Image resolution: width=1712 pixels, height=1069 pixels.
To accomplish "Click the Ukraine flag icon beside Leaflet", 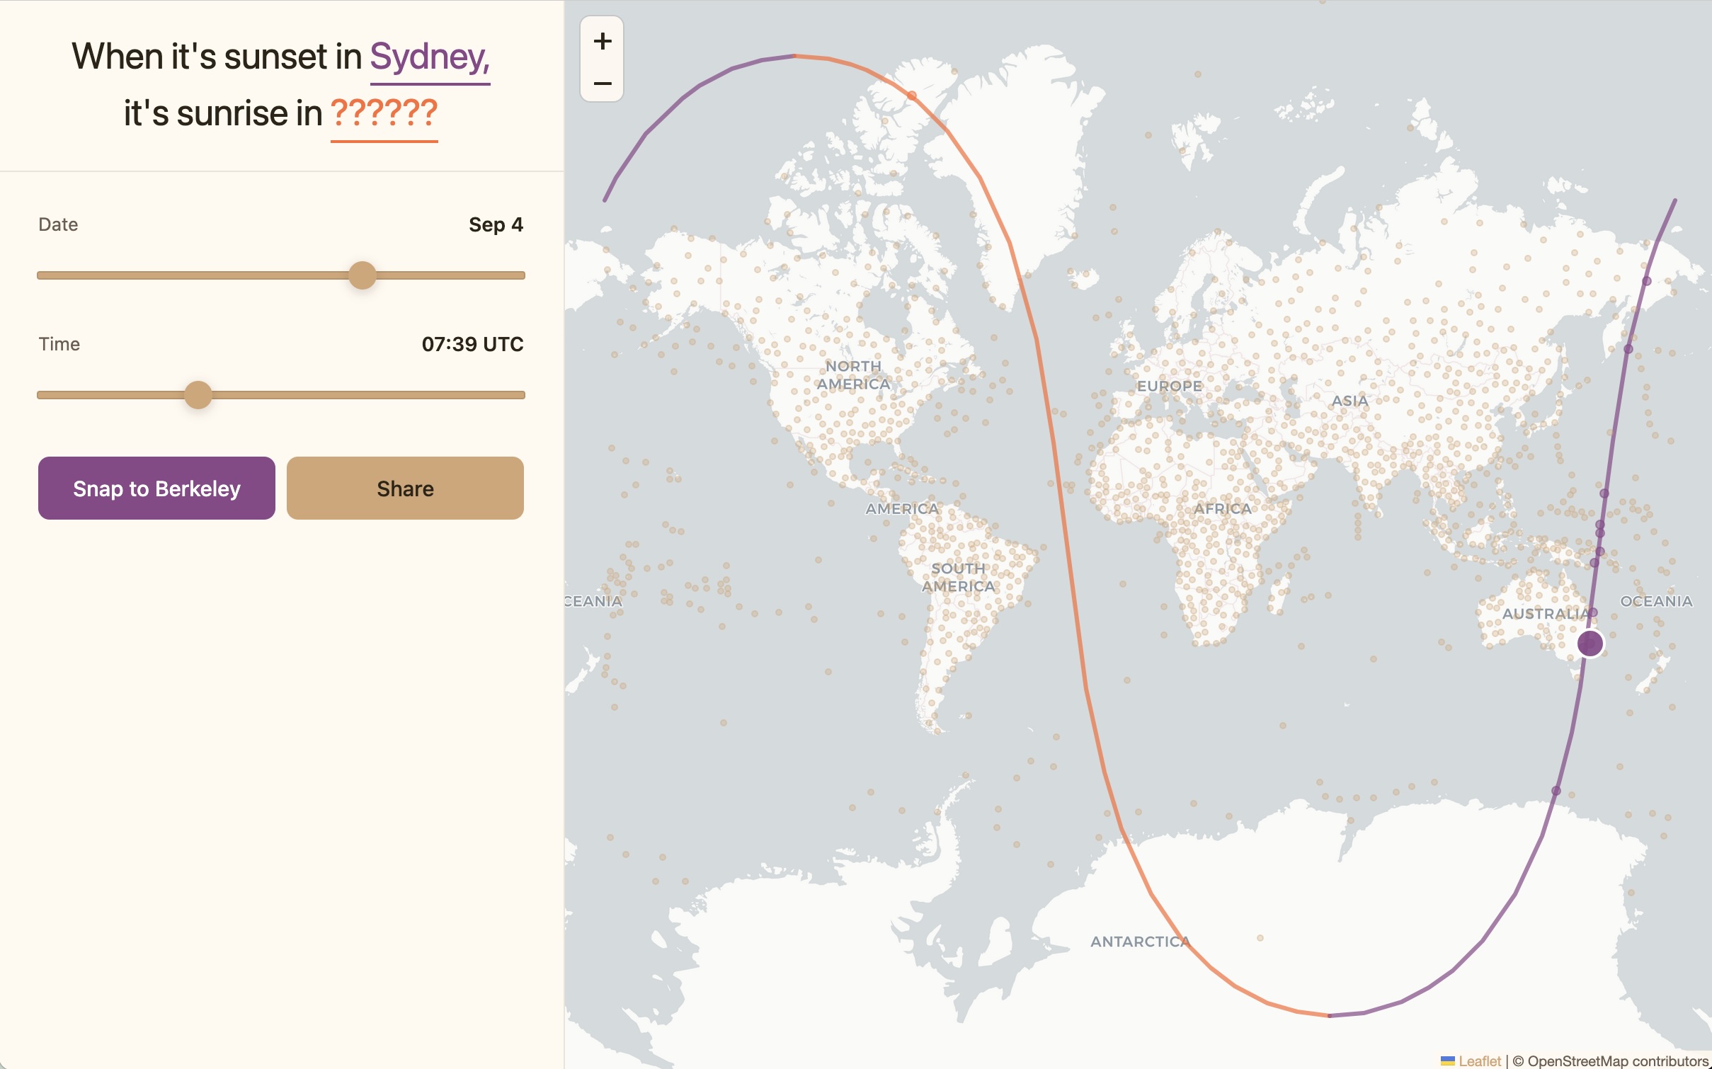I will [x=1447, y=1061].
